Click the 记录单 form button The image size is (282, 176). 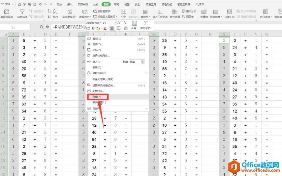pos(188,17)
